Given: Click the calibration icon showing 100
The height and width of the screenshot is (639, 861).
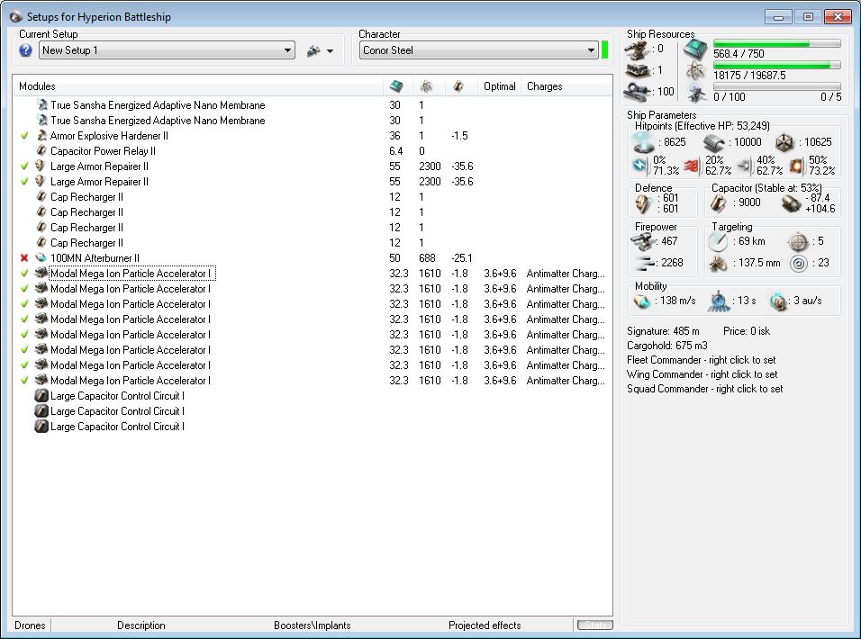Looking at the screenshot, I should 638,91.
